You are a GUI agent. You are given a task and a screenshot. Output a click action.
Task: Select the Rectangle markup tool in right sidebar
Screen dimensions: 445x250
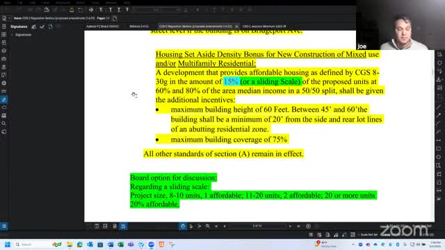click(x=439, y=149)
